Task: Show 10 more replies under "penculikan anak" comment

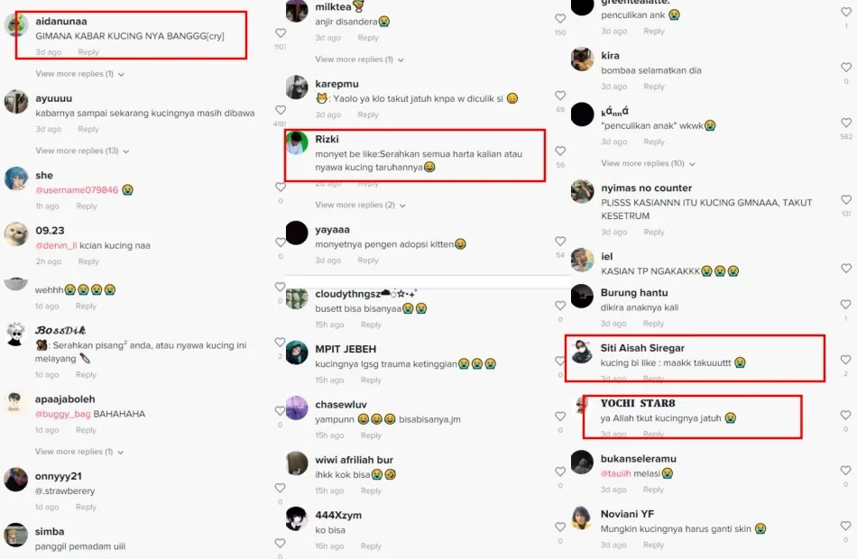Action: point(648,163)
